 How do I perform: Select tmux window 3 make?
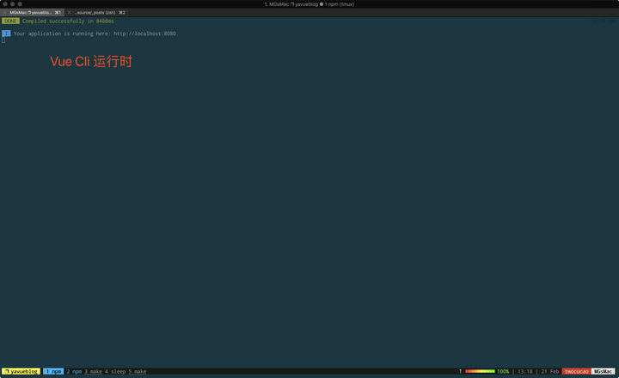point(93,371)
